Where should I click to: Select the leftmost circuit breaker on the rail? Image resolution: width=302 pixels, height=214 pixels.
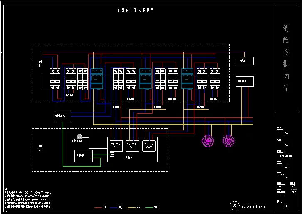click(x=55, y=79)
